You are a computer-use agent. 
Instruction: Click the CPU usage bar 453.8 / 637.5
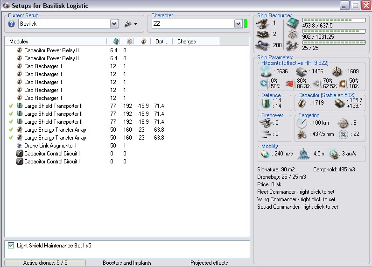[x=334, y=20]
